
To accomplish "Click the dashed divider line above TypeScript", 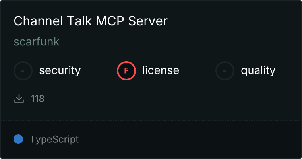I will (151, 120).
